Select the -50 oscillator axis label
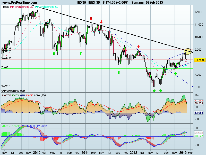Viewport: 206px width, 155px height. pos(197,119)
